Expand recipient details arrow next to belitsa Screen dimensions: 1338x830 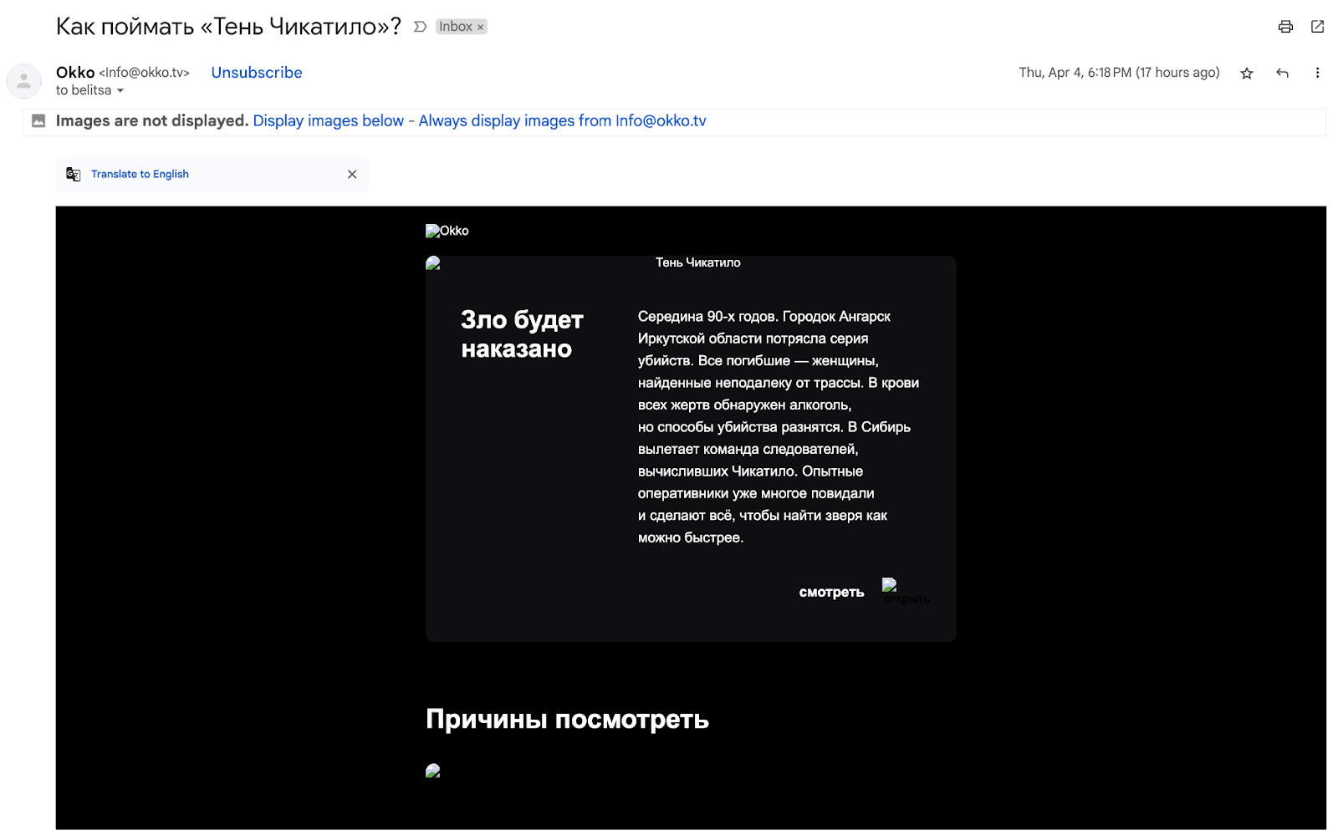click(120, 90)
